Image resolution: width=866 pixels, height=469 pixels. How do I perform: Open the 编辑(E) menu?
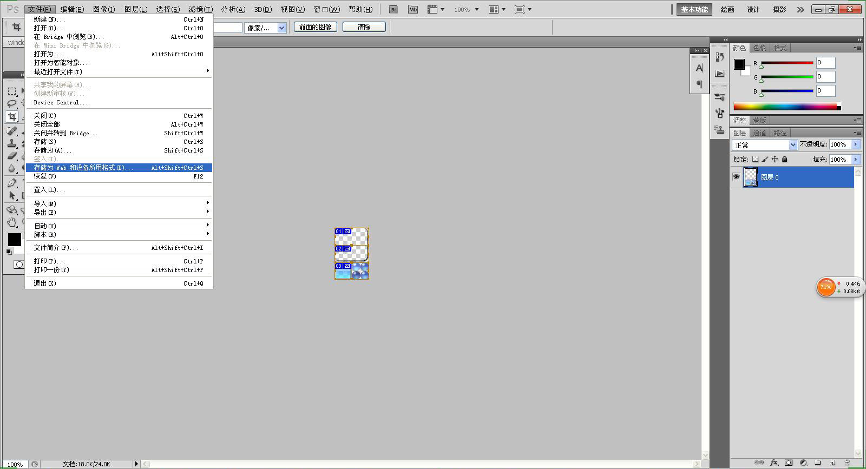tap(72, 9)
